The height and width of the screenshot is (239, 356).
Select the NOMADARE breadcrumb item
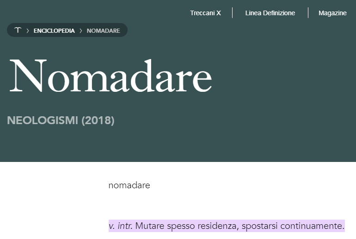click(103, 30)
